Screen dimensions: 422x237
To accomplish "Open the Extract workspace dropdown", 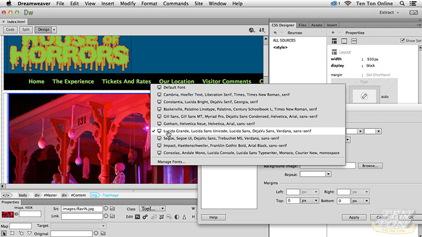I will (389, 12).
